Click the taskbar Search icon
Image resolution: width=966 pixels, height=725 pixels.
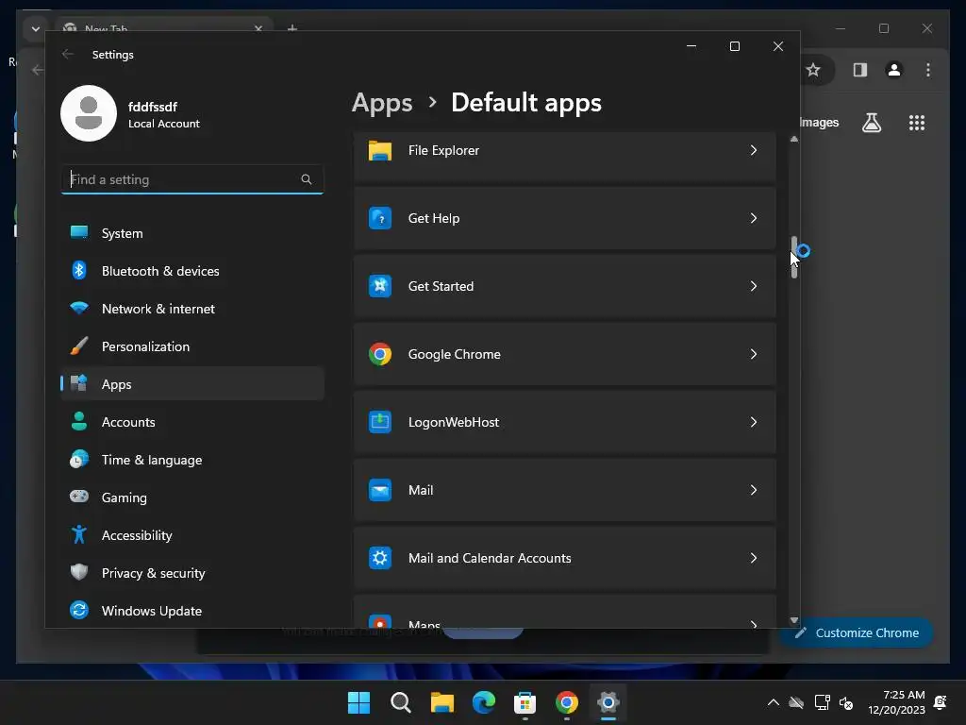coord(400,702)
